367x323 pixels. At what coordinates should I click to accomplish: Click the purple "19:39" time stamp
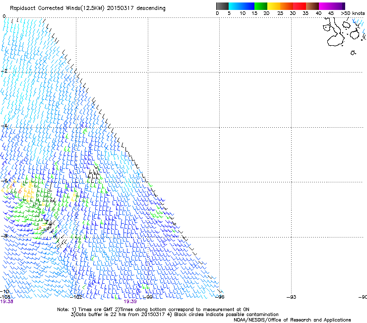(x=130, y=302)
